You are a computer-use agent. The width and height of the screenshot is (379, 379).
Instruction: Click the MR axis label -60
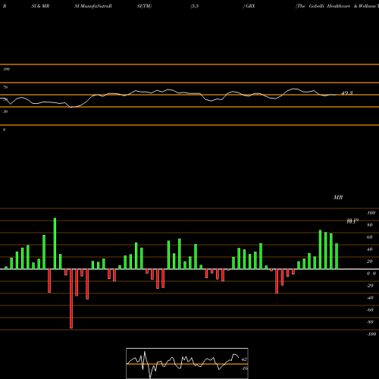tap(370, 310)
